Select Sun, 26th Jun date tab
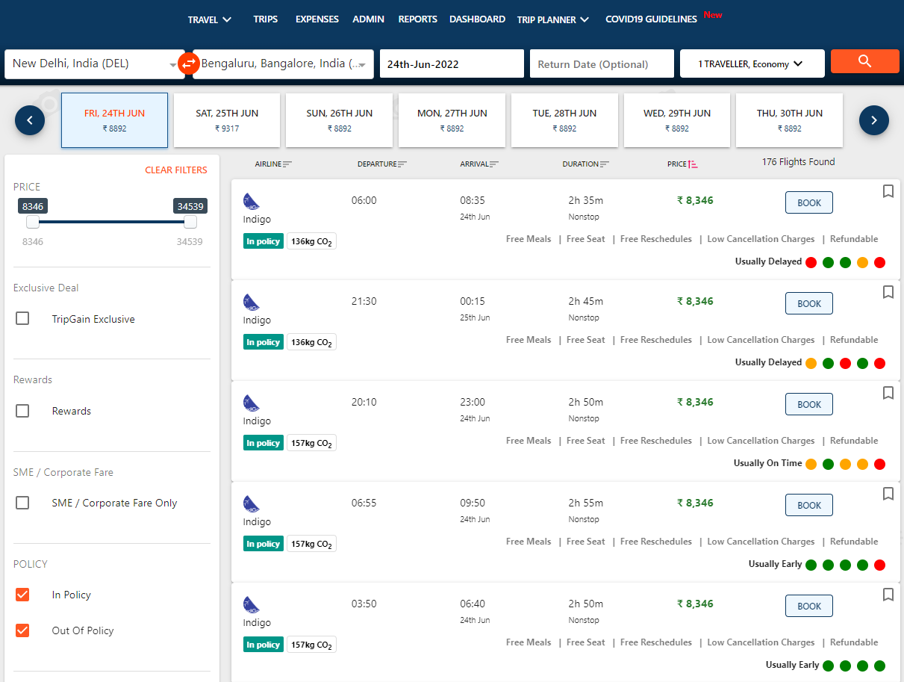Viewport: 904px width, 682px height. [x=340, y=120]
